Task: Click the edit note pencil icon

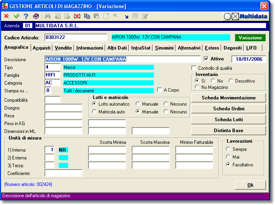Action: [x=145, y=16]
